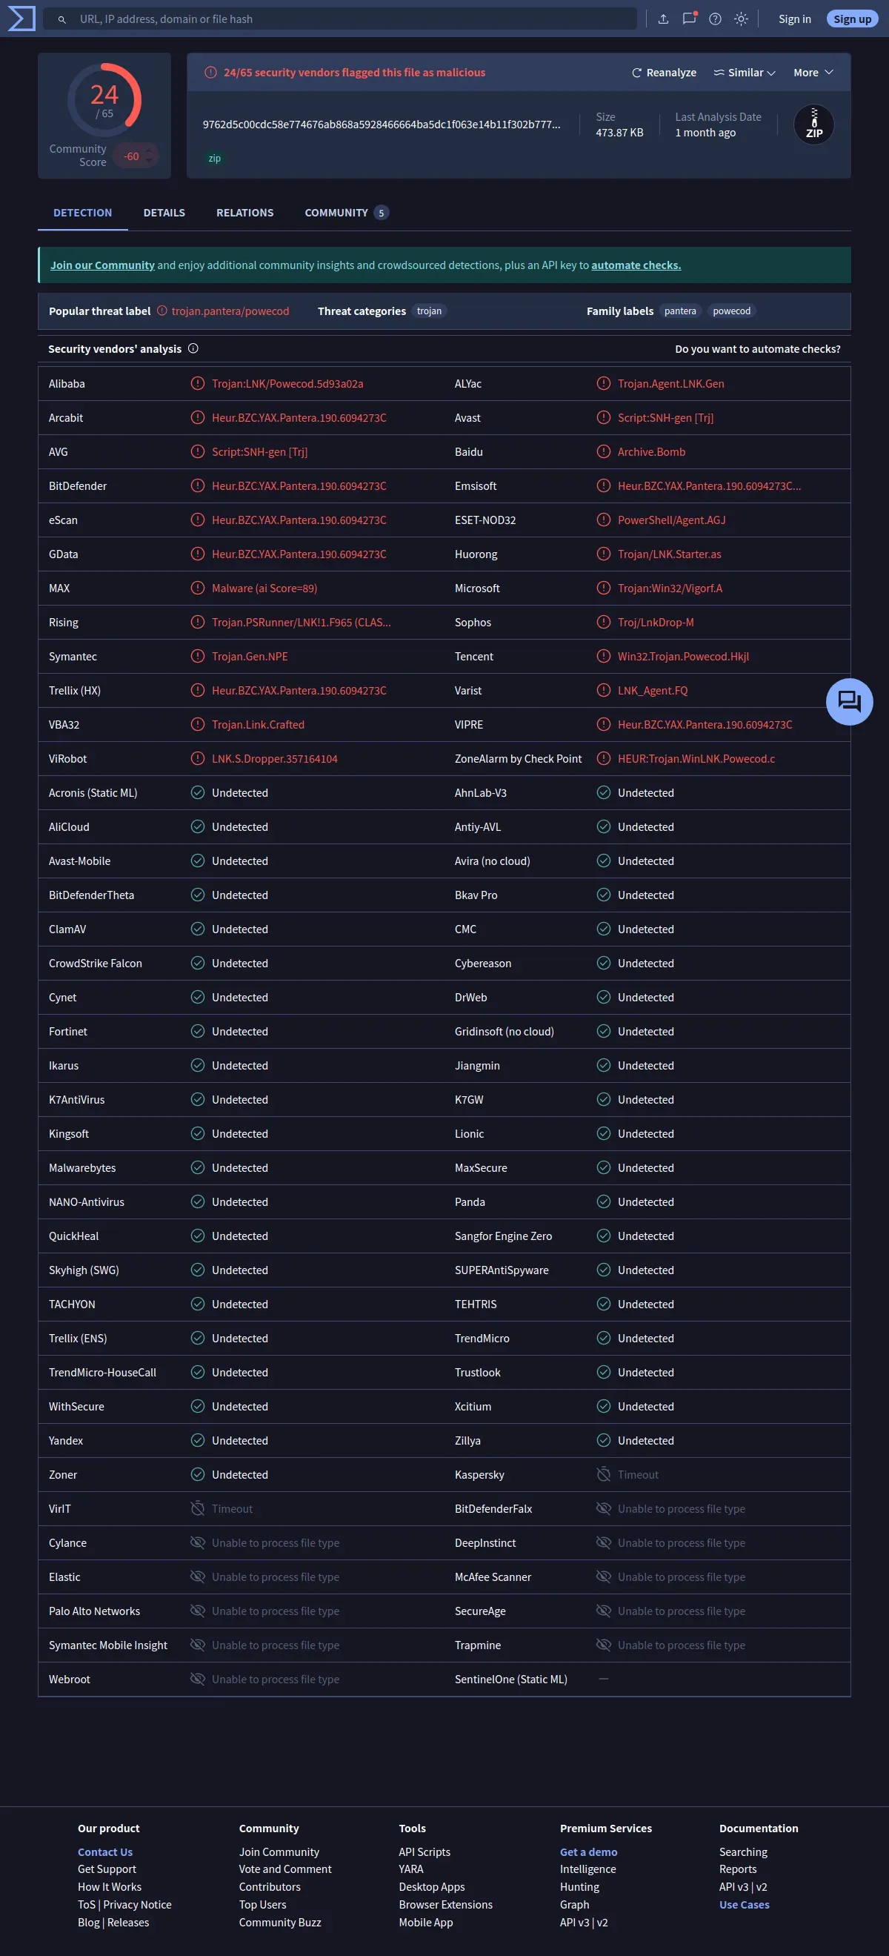Switch to the COMMUNITY tab
This screenshot has width=889, height=1956.
click(346, 213)
